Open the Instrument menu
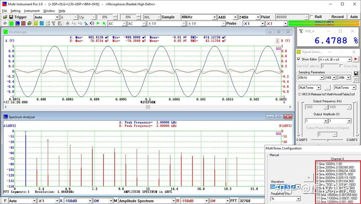Screen dimensions: 361x204 point(32,11)
